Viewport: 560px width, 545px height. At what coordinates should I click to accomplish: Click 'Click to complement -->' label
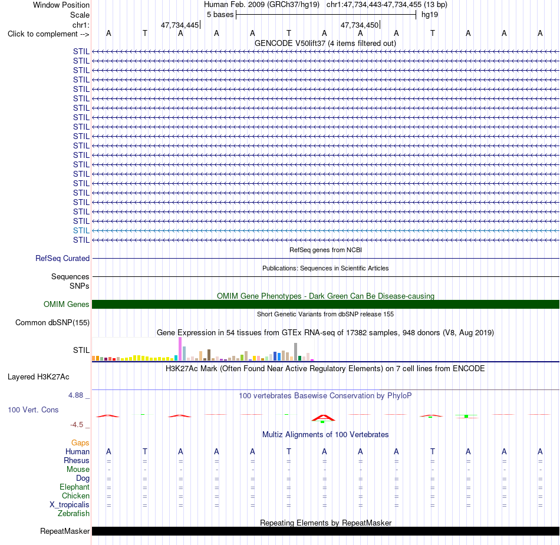(x=48, y=34)
